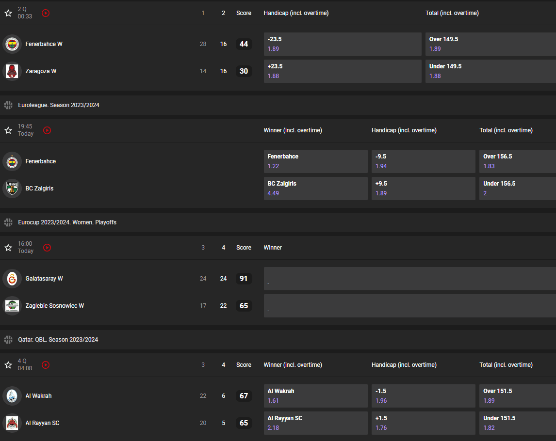Viewport: 556px width, 441px height.
Task: Bet on Al Wakrah to win at 1.61
Action: 315,395
